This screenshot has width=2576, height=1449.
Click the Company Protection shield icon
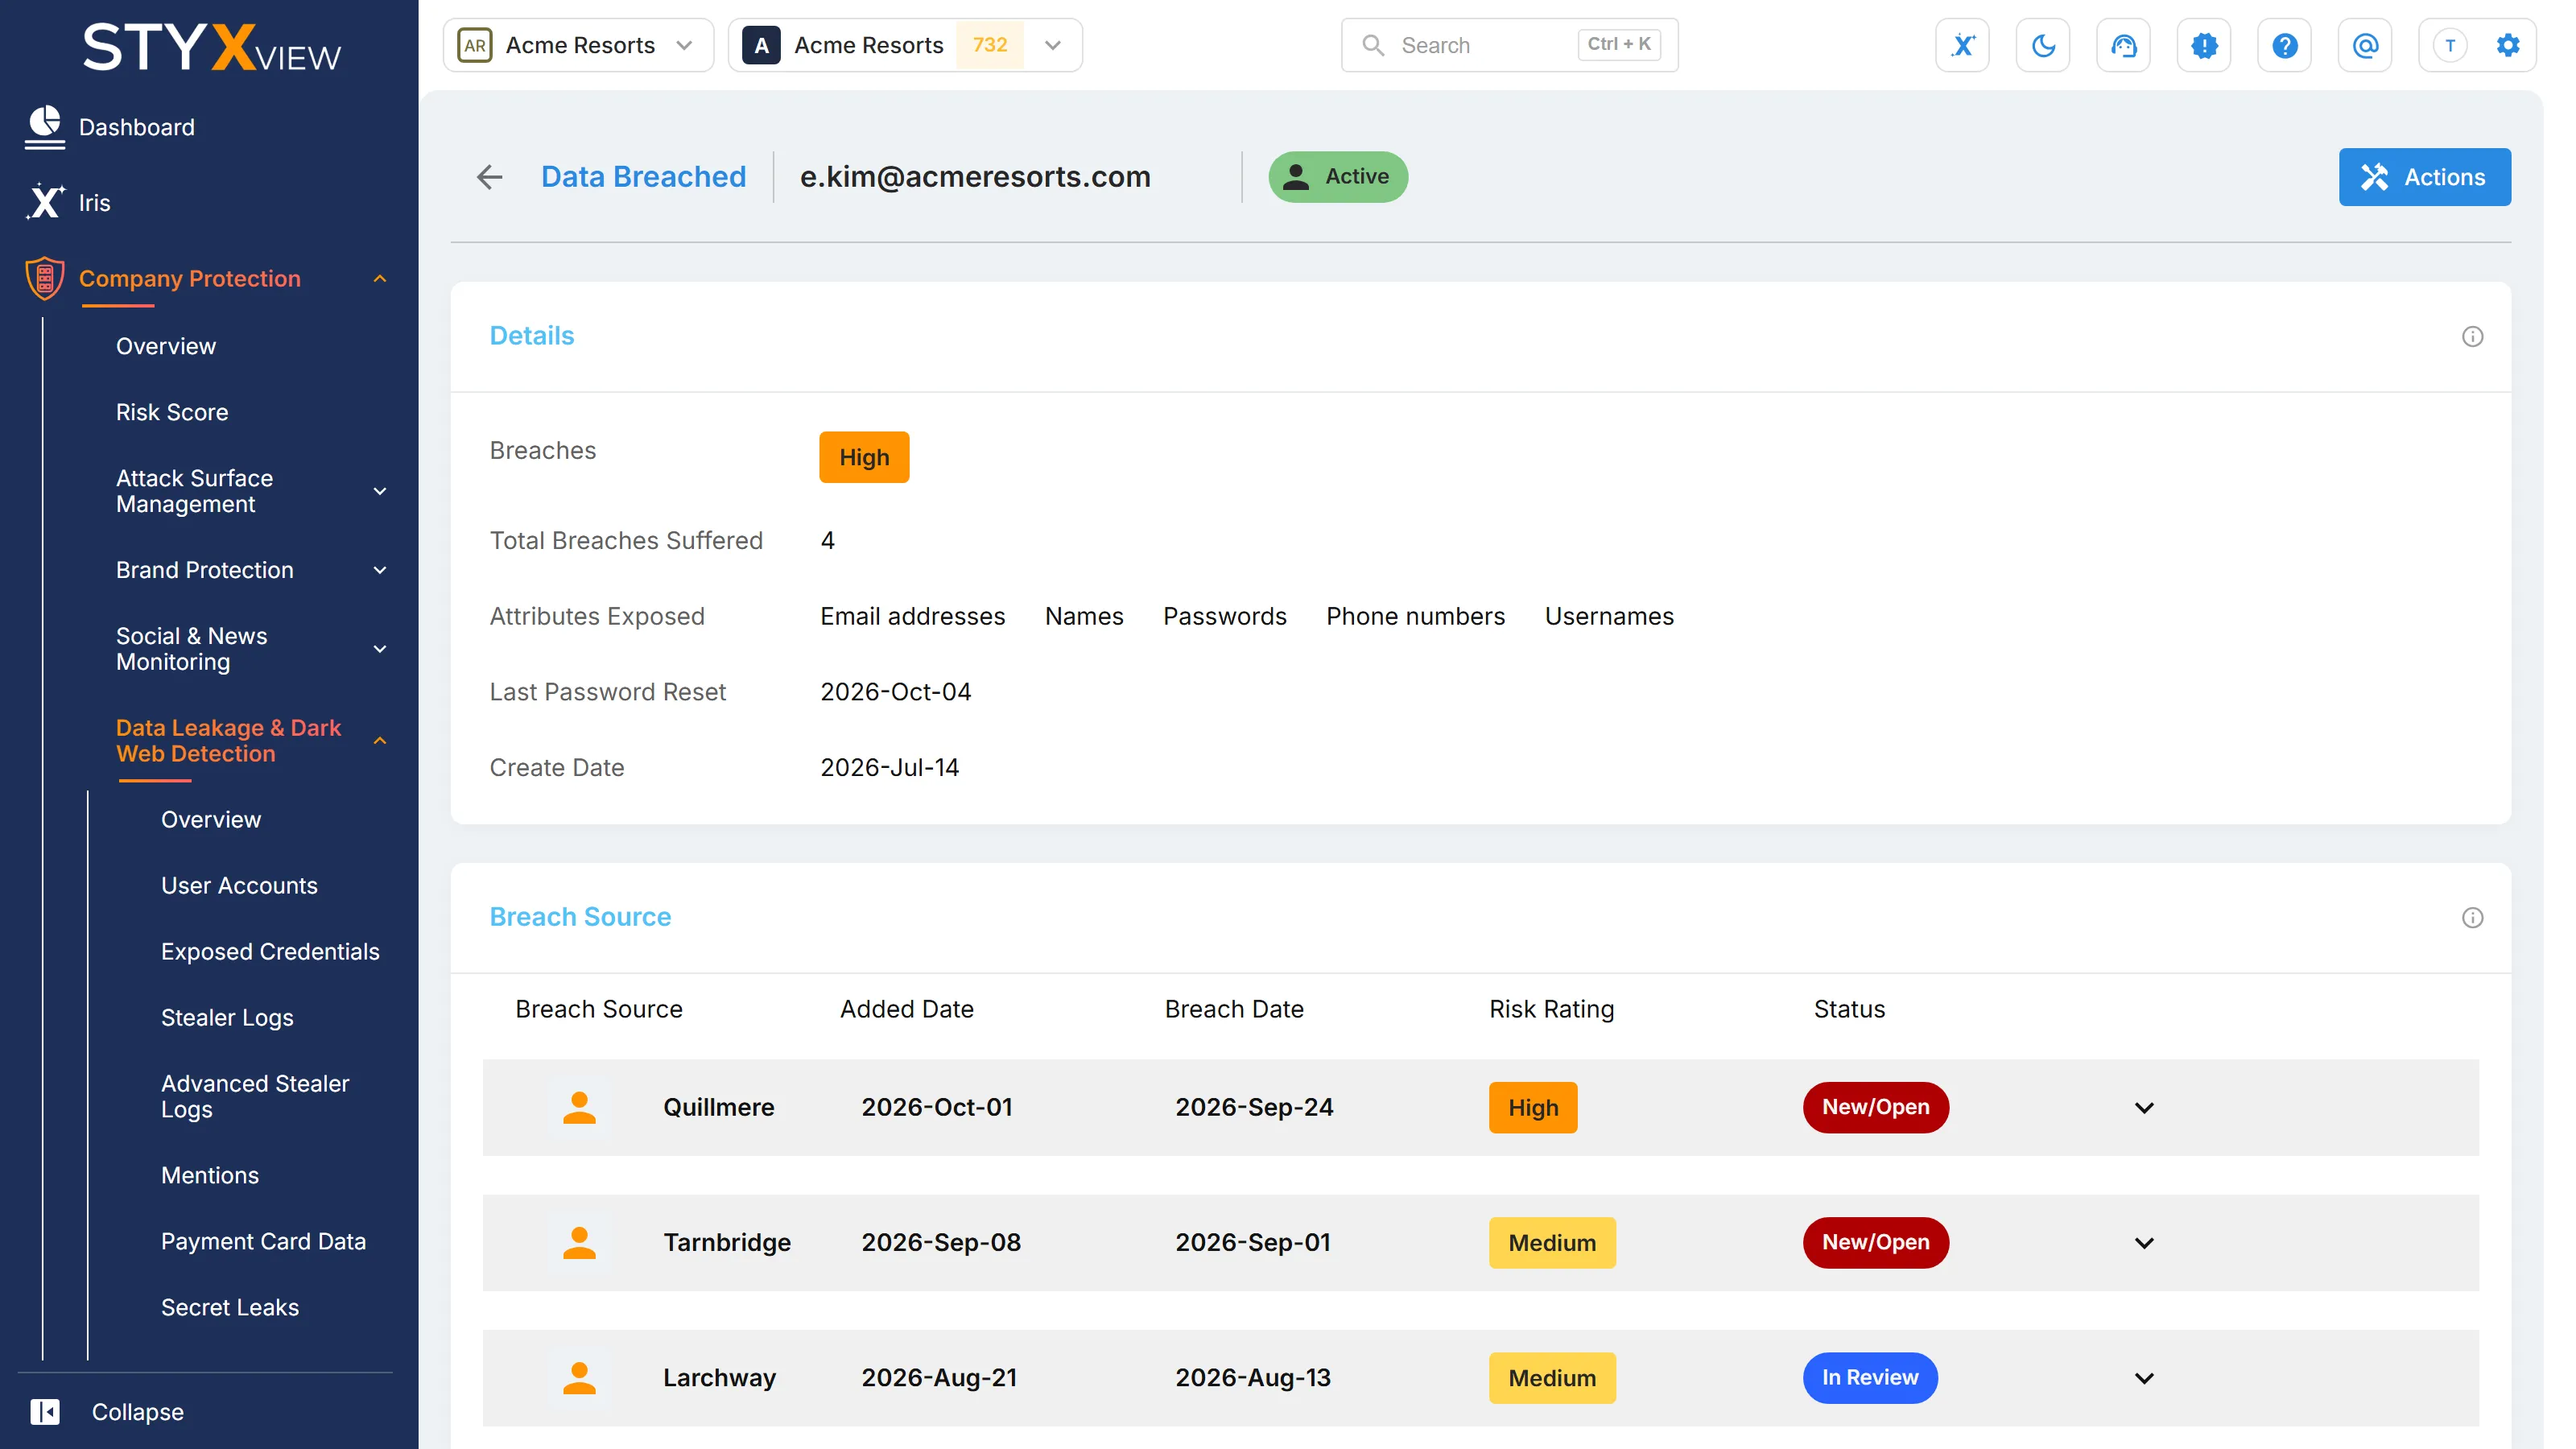pos(45,278)
